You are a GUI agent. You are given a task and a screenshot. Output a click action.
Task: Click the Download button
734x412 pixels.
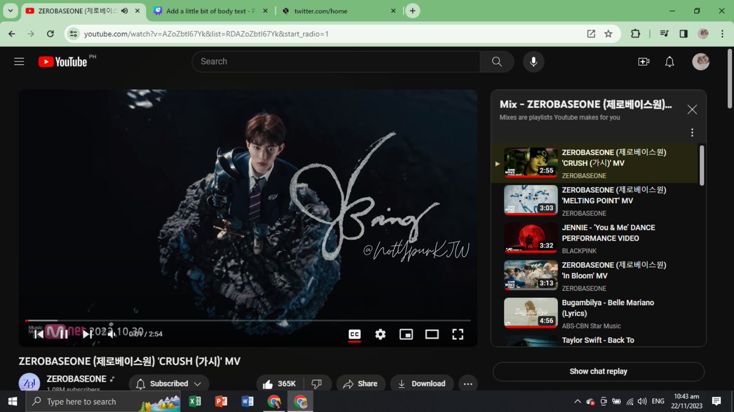tap(421, 384)
